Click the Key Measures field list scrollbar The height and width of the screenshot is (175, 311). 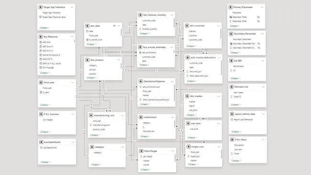(x=74, y=41)
